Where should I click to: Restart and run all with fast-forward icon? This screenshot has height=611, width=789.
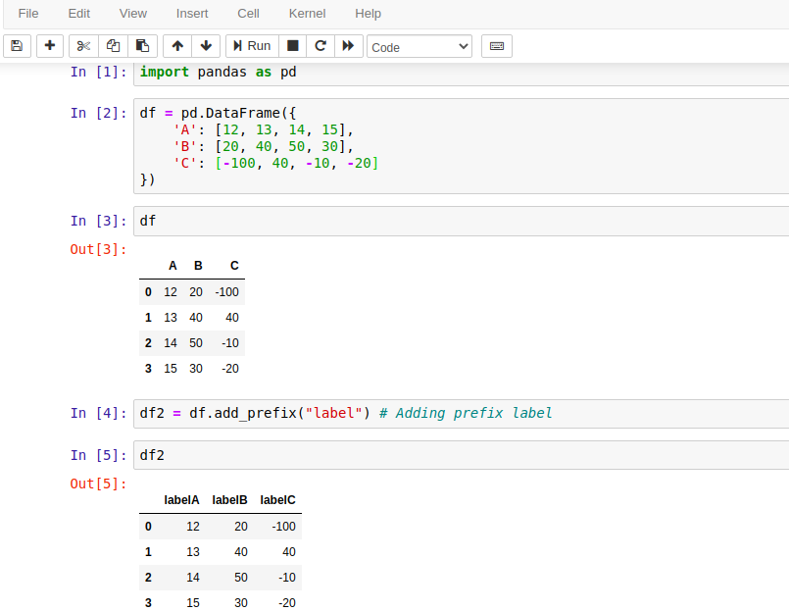[x=348, y=46]
